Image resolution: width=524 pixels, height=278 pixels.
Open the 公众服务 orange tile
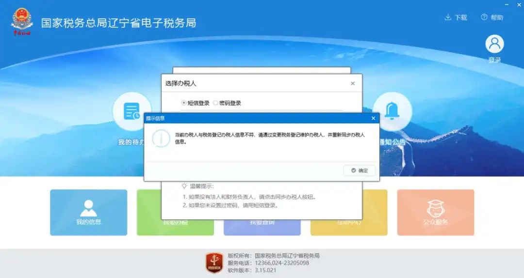436,213
